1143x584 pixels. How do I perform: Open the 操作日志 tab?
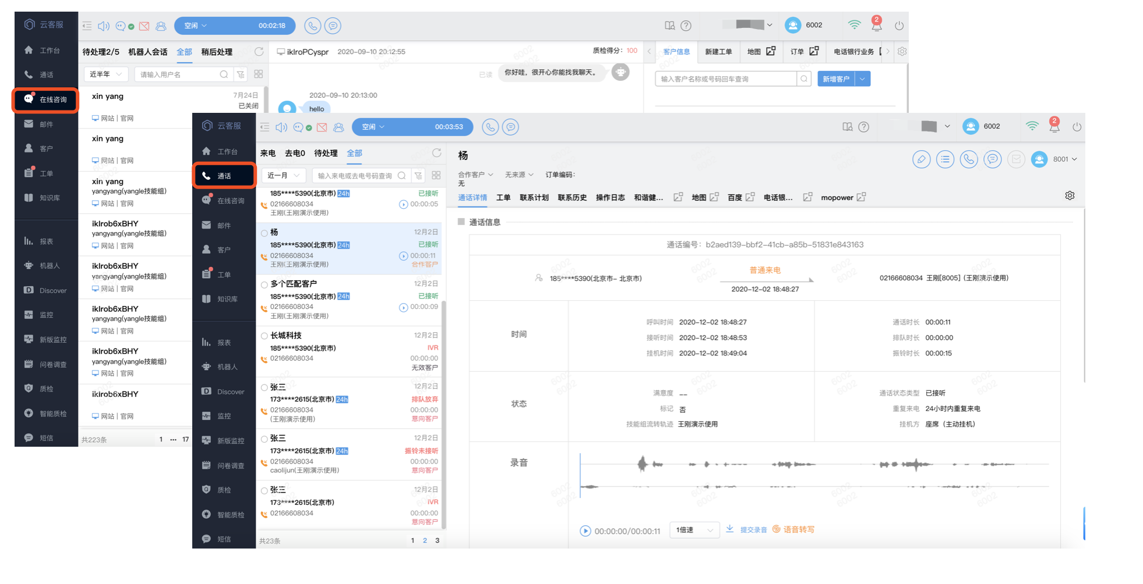pos(610,198)
